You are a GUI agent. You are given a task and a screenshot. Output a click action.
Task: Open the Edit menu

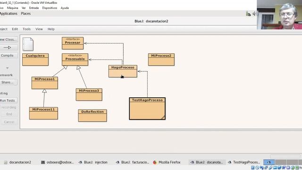15,29
